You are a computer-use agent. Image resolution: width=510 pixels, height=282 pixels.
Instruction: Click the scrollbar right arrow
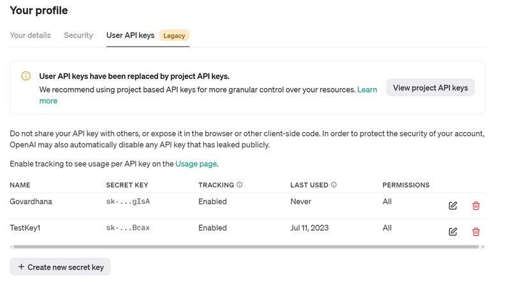click(x=483, y=247)
